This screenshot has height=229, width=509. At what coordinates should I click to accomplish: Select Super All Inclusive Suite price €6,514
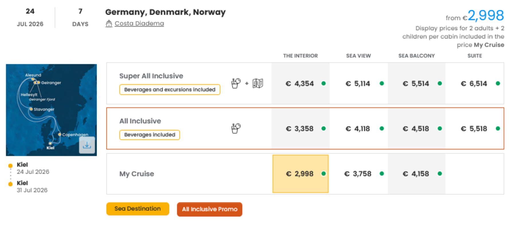[x=474, y=84]
